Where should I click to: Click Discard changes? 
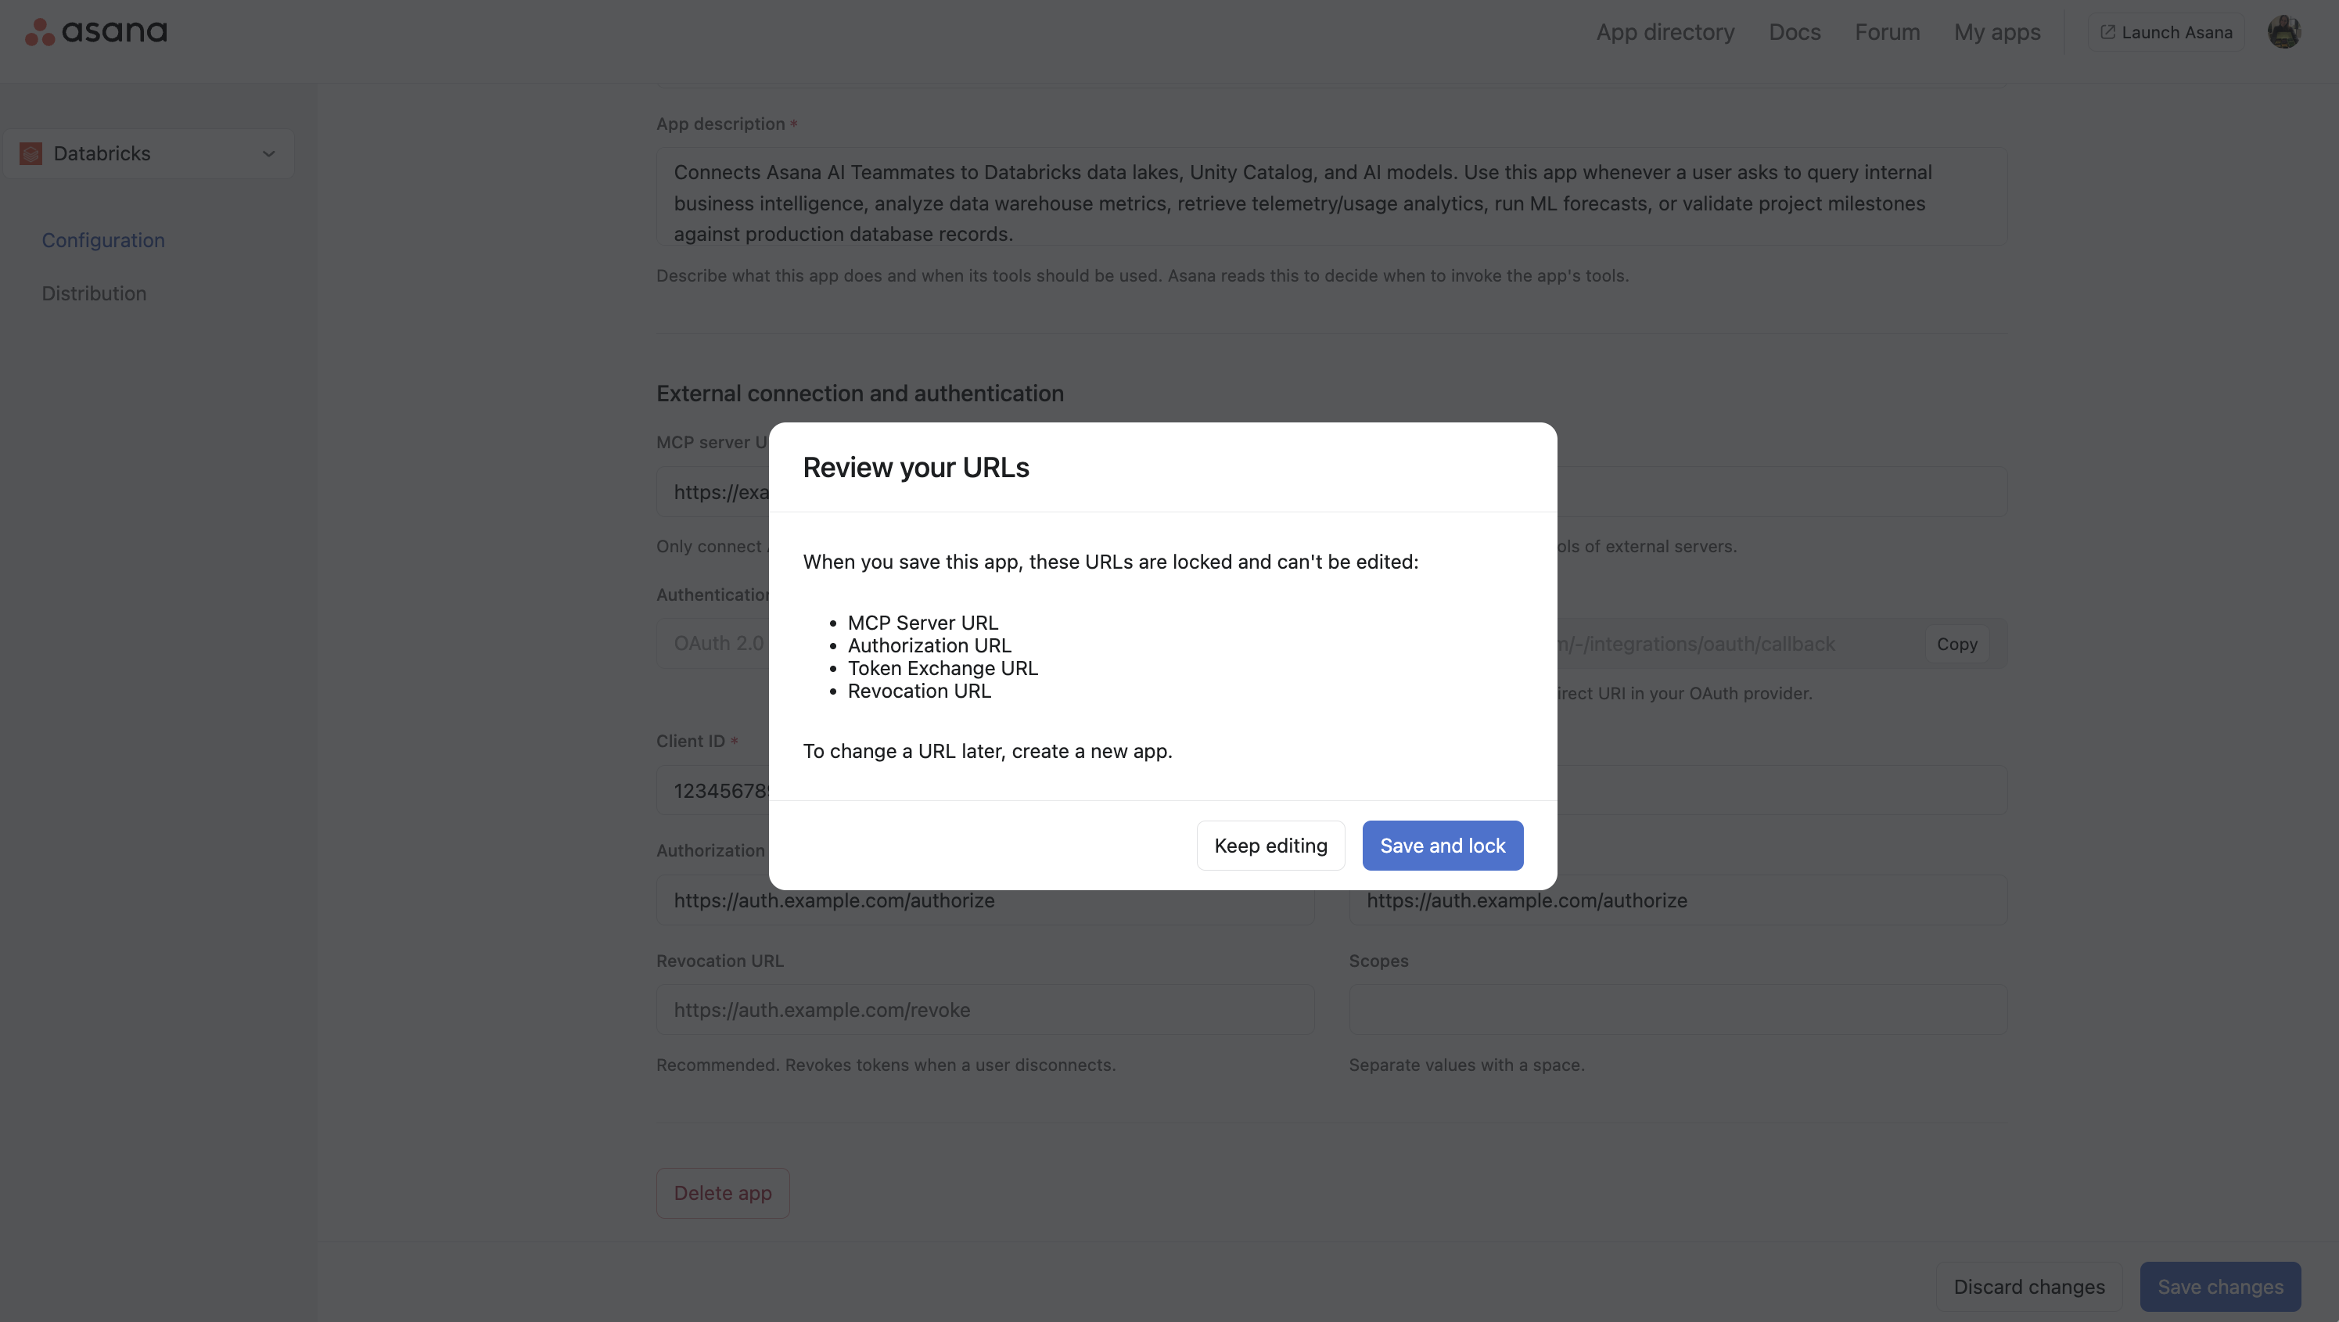pyautogui.click(x=2028, y=1287)
